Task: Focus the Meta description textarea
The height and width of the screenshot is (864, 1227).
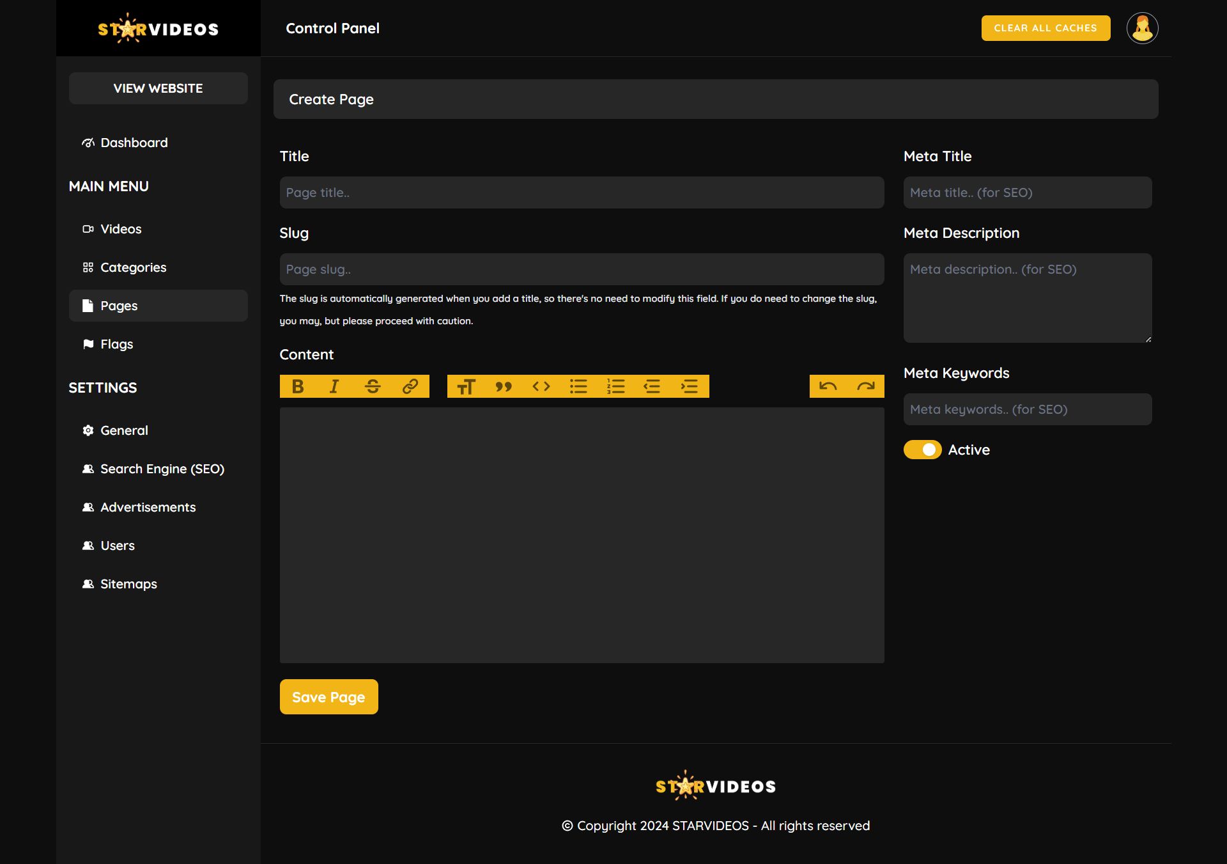Action: coord(1027,298)
